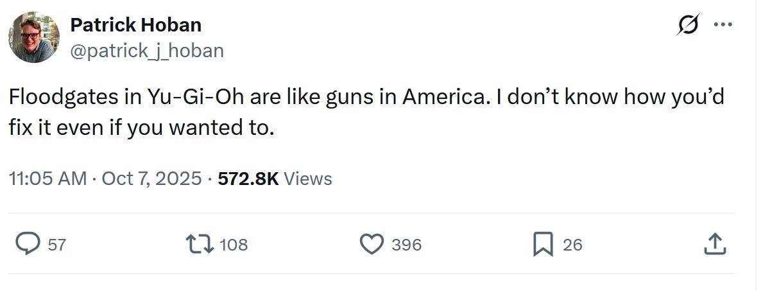This screenshot has height=291, width=763.
Task: Bookmark the post using the bookmark icon
Action: pos(543,244)
